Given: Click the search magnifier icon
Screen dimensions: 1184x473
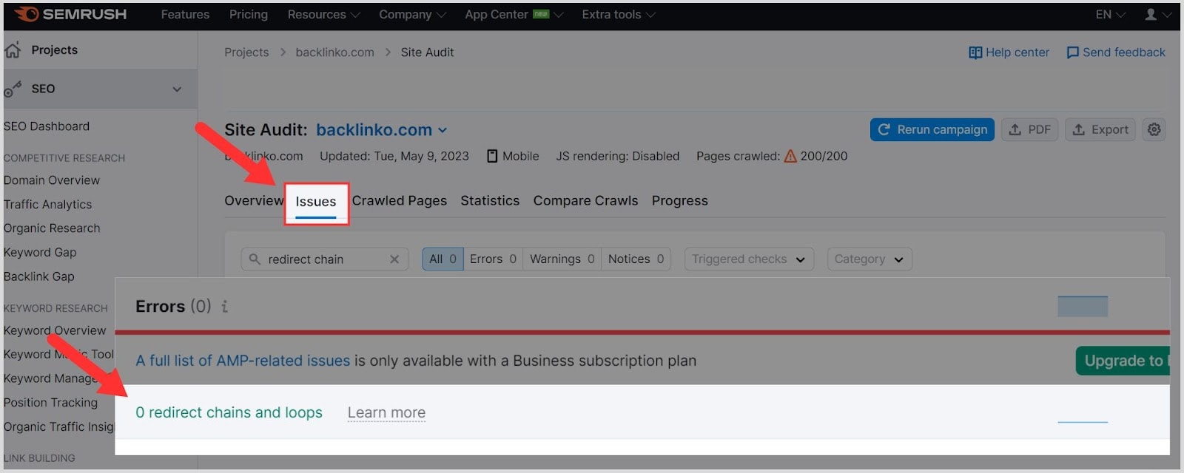Looking at the screenshot, I should [x=255, y=259].
